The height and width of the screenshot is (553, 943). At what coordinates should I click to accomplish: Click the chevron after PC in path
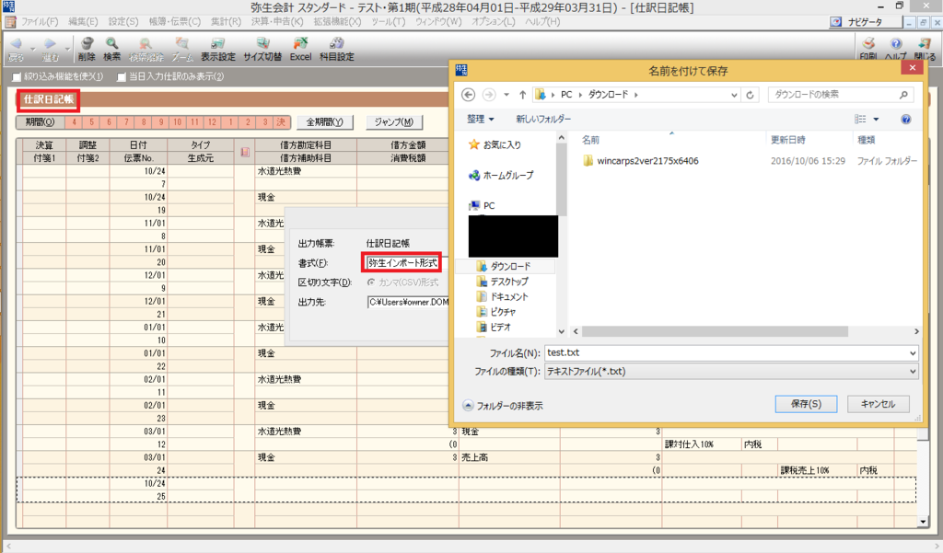(x=581, y=95)
